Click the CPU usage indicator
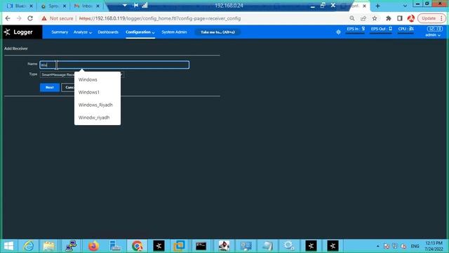 (406, 29)
